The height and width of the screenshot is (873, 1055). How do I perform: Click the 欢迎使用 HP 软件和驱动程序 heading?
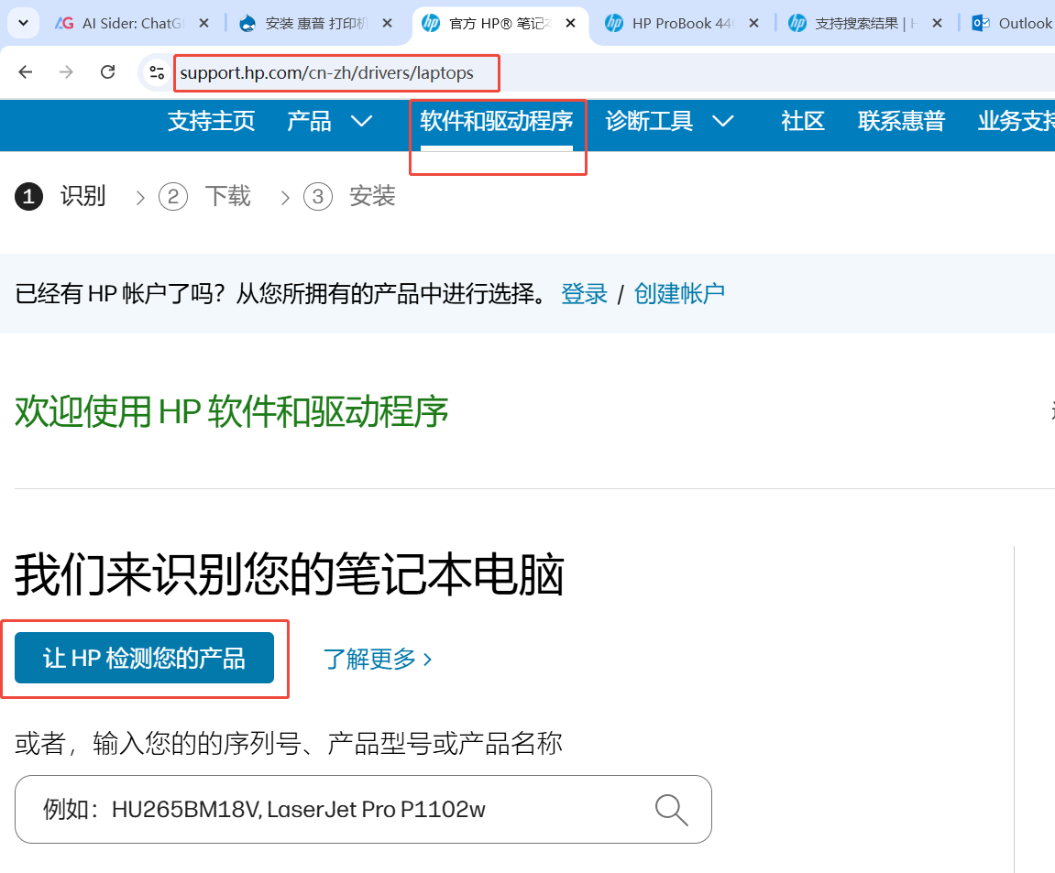[232, 411]
